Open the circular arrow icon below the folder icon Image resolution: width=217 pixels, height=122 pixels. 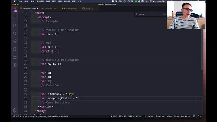(x=15, y=65)
